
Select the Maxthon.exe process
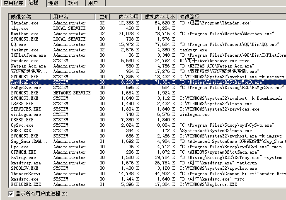[148, 34]
